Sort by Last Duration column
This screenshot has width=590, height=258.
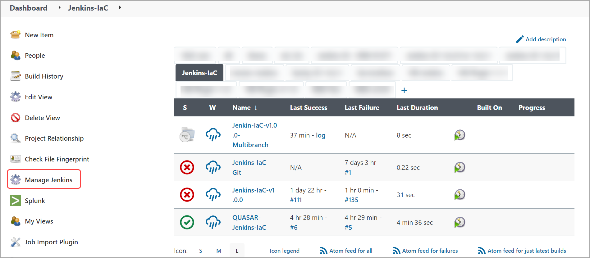click(x=417, y=107)
